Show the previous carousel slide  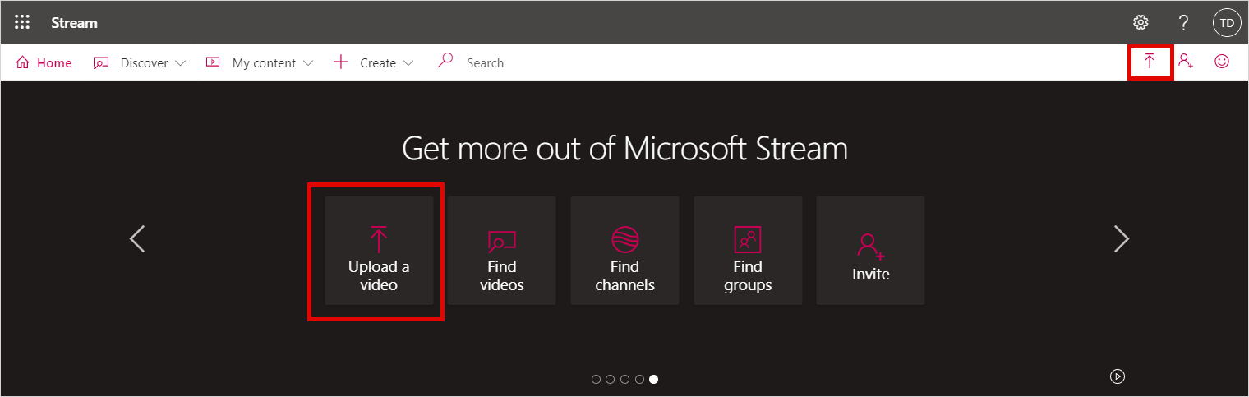click(137, 239)
